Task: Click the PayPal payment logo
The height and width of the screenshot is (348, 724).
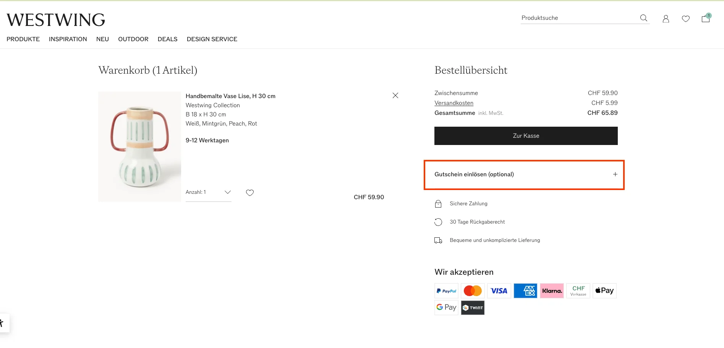Action: click(446, 291)
